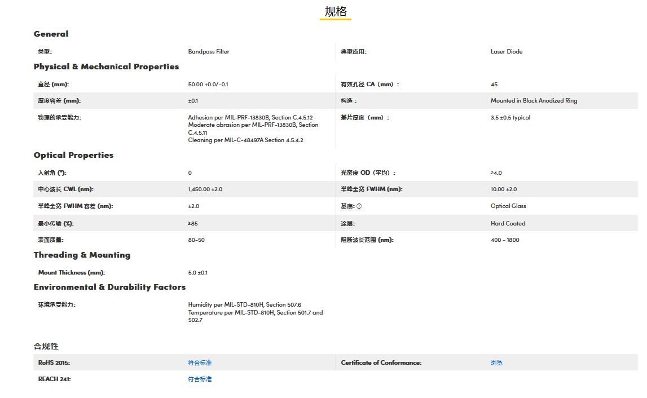Select the Optical Glass substrate value
Image resolution: width=647 pixels, height=398 pixels.
point(508,206)
